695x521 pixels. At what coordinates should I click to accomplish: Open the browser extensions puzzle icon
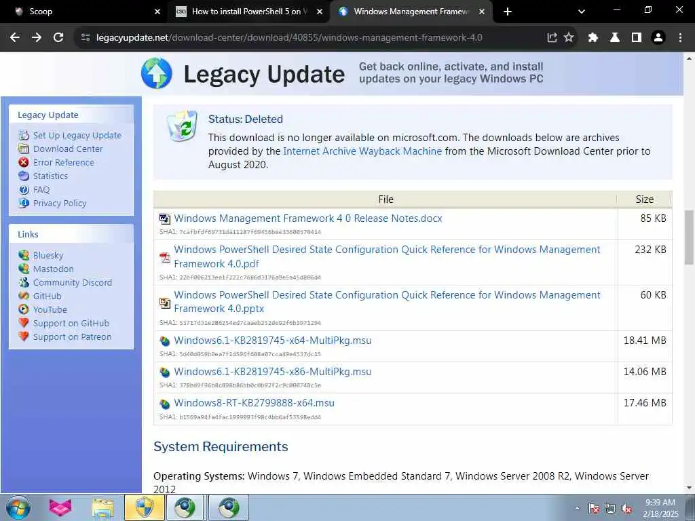tap(593, 38)
